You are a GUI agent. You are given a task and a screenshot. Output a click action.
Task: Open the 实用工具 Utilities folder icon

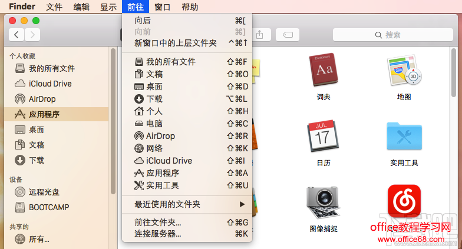[x=404, y=137]
